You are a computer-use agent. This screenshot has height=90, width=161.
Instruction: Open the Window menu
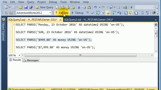tap(75, 2)
